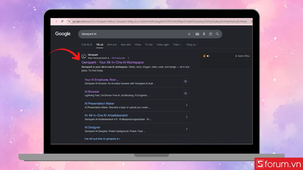Open the AI Presentation Maker sitelink
303x170 pixels.
click(x=99, y=103)
